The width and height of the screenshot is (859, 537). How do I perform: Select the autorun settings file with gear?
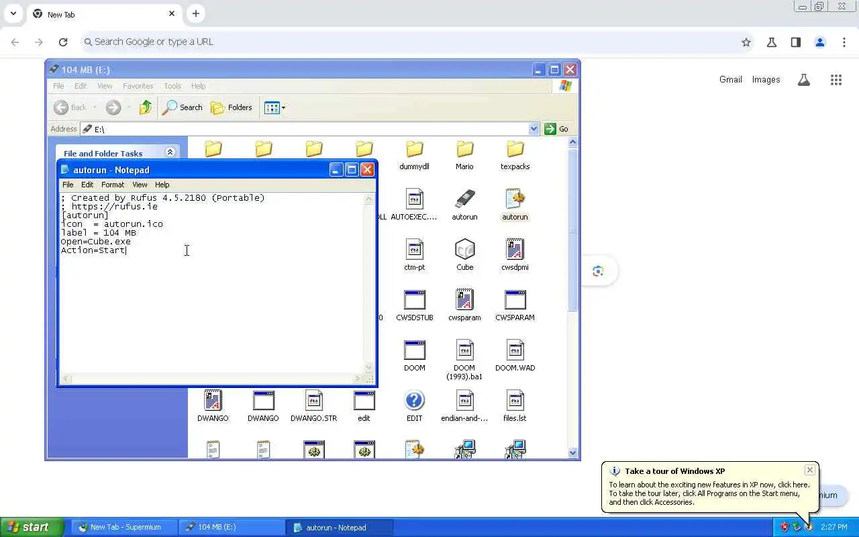(x=515, y=205)
